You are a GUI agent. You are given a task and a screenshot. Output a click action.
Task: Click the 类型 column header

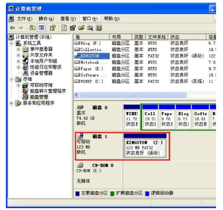click(x=139, y=37)
